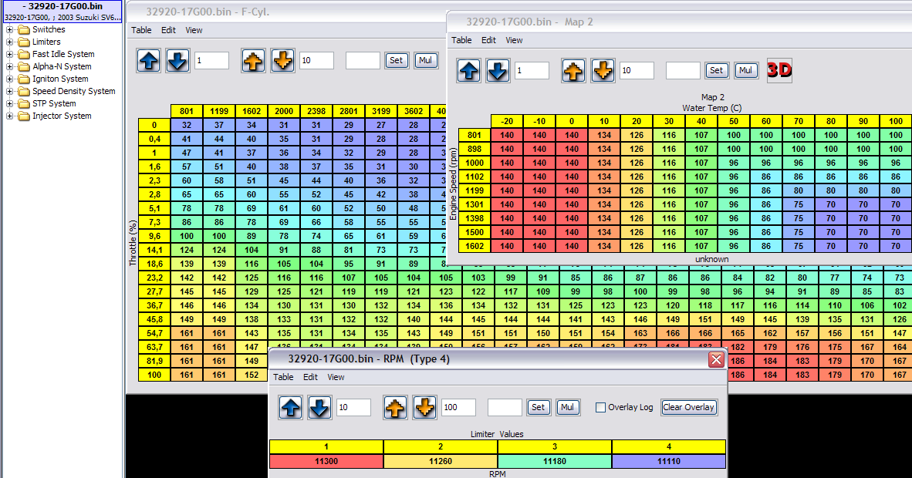Click the Set button in Map 2 window

(716, 70)
